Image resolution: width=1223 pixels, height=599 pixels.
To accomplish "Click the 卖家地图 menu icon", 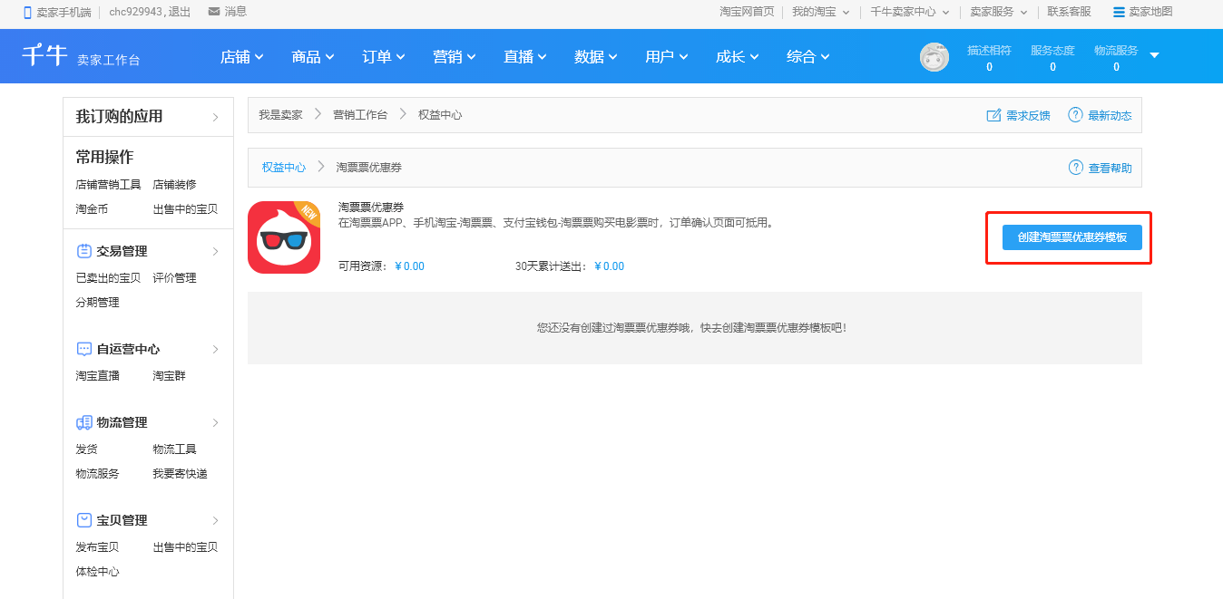I will (x=1119, y=12).
